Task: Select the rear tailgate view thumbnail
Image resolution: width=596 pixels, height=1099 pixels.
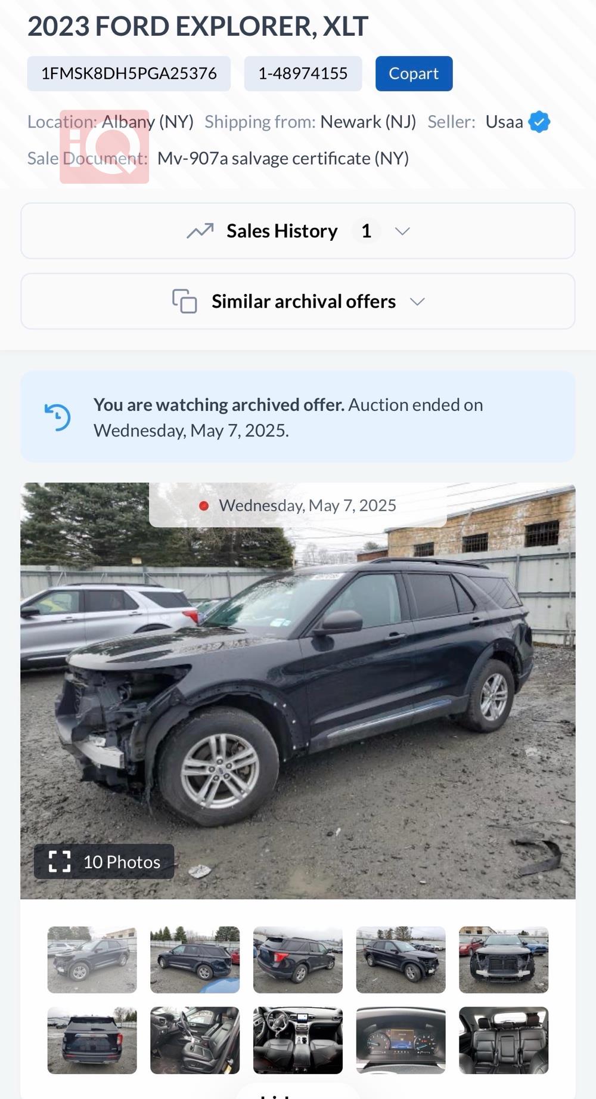Action: pyautogui.click(x=92, y=1040)
